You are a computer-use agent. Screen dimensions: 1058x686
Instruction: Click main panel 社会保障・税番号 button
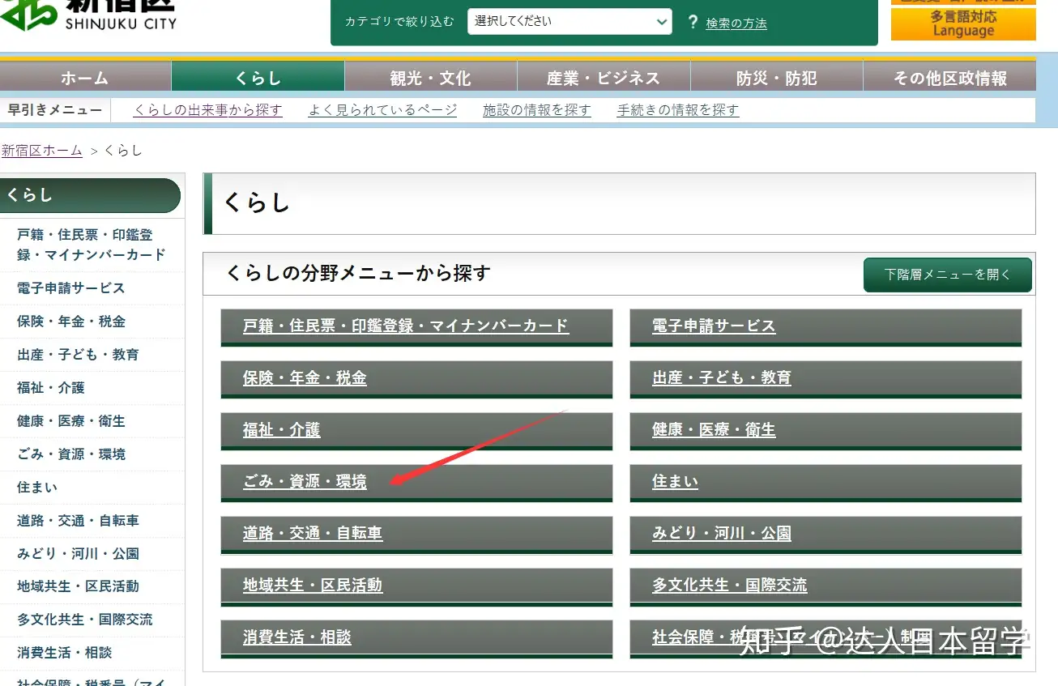point(825,639)
